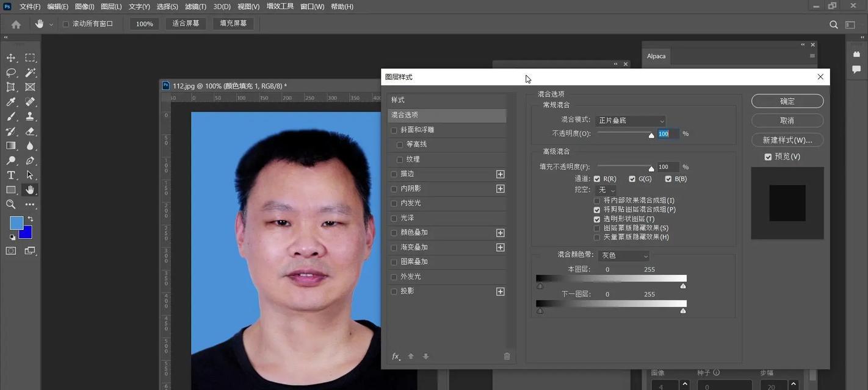Click the Fill Screen (填充屏幕) button
Screen dimensions: 868x390
pyautogui.click(x=233, y=24)
